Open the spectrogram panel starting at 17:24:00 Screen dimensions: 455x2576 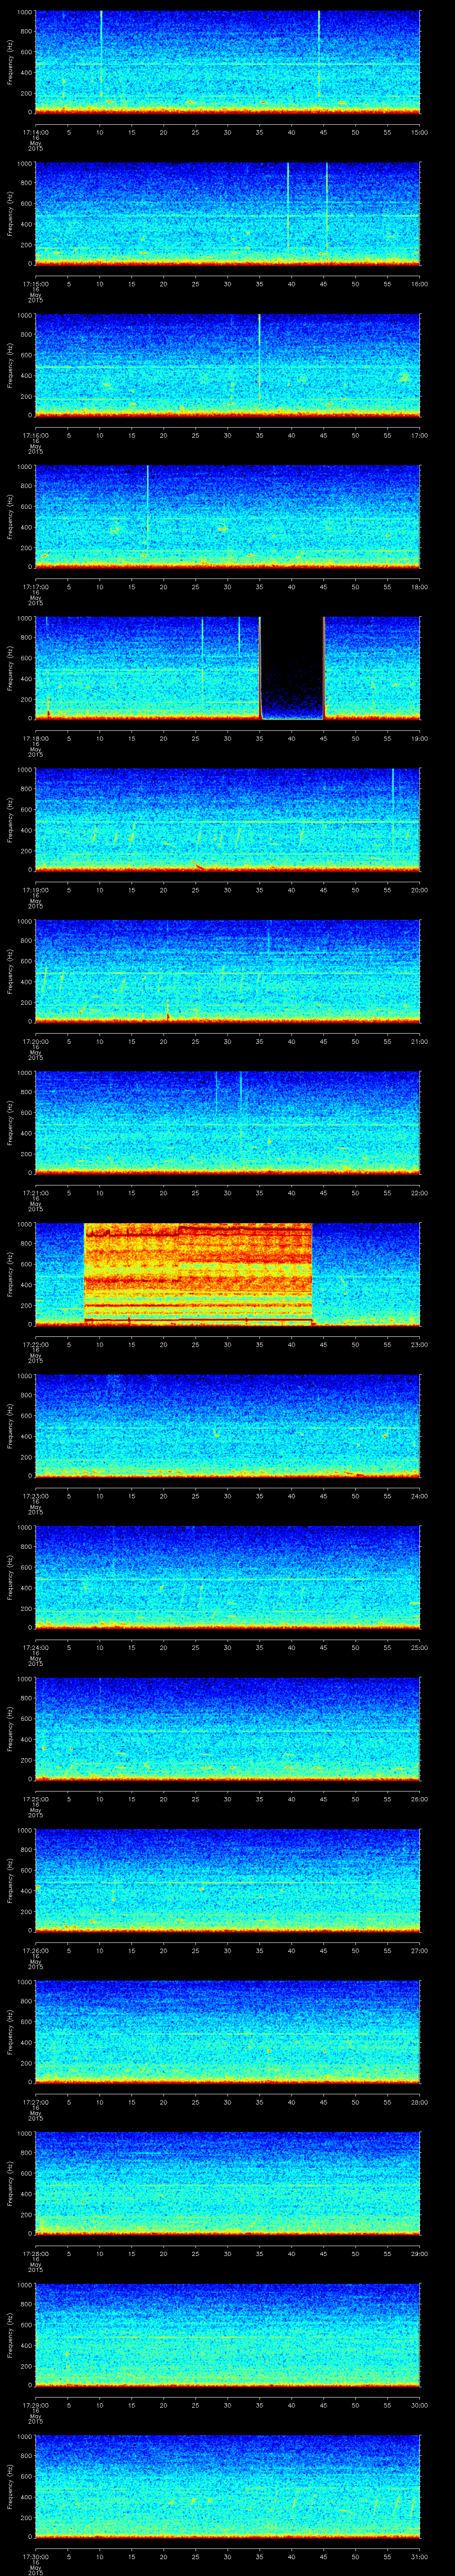pos(228,1578)
